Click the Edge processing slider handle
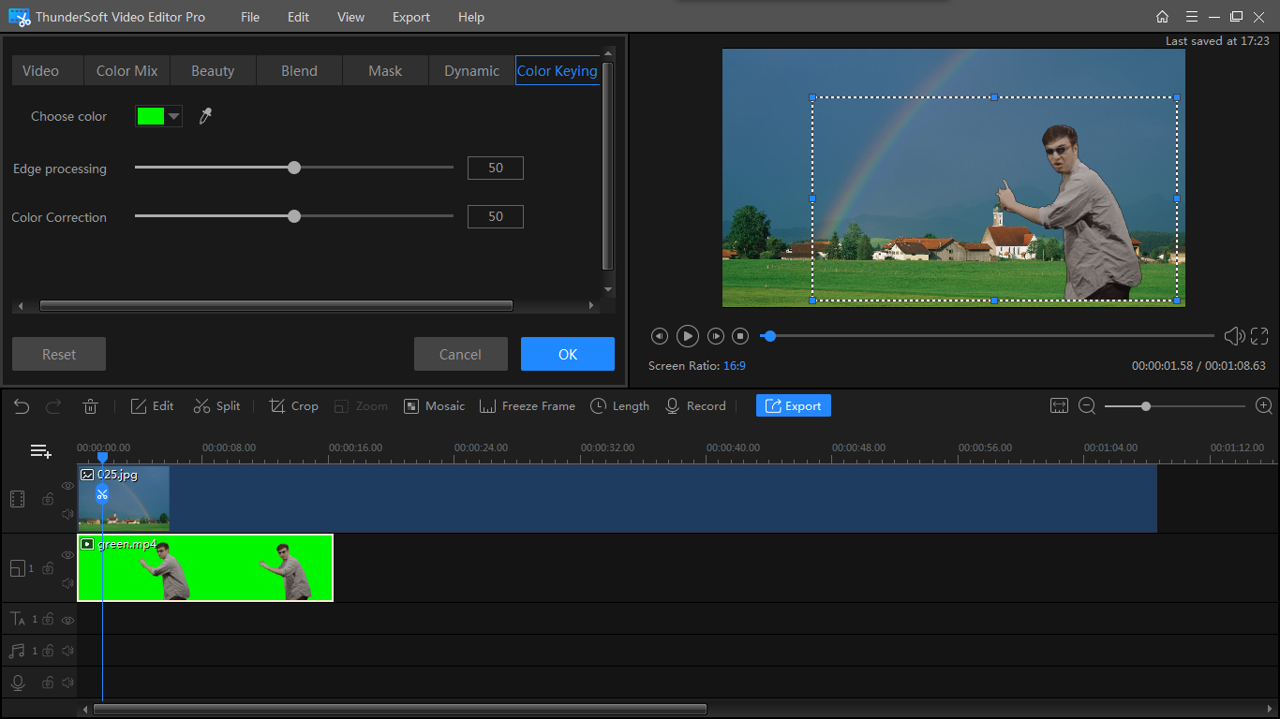This screenshot has width=1280, height=719. 294,168
